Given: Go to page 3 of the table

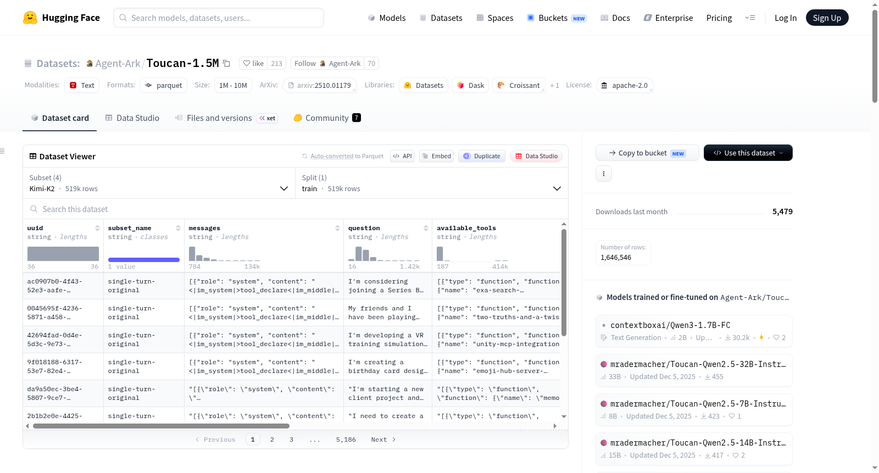Looking at the screenshot, I should [291, 439].
